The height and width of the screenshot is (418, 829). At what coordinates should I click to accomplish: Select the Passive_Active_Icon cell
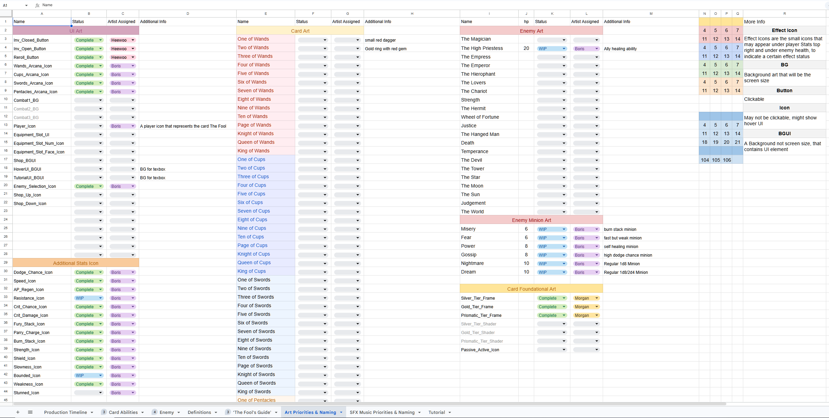point(489,350)
